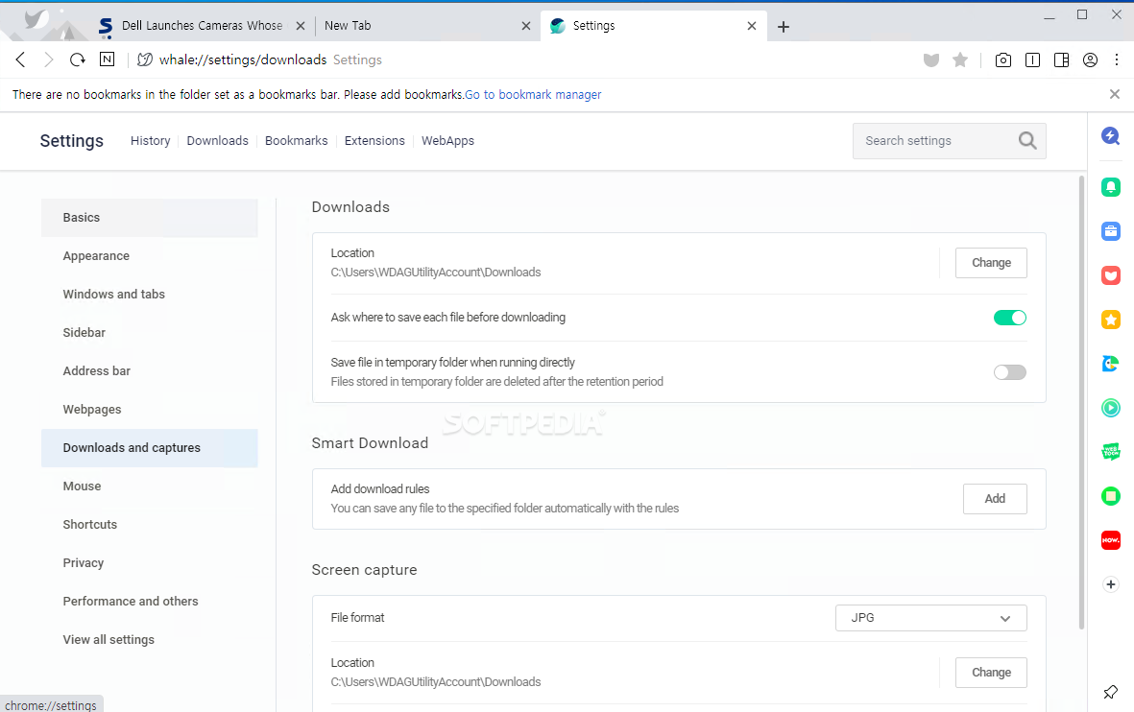Open the green square sidebar icon
This screenshot has width=1134, height=712.
pyautogui.click(x=1111, y=496)
